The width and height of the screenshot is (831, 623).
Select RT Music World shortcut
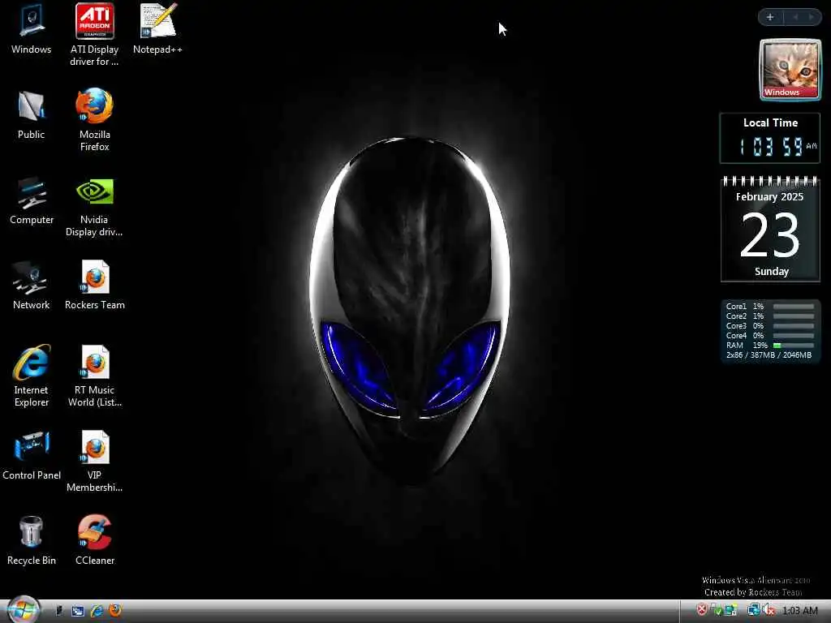click(x=94, y=376)
